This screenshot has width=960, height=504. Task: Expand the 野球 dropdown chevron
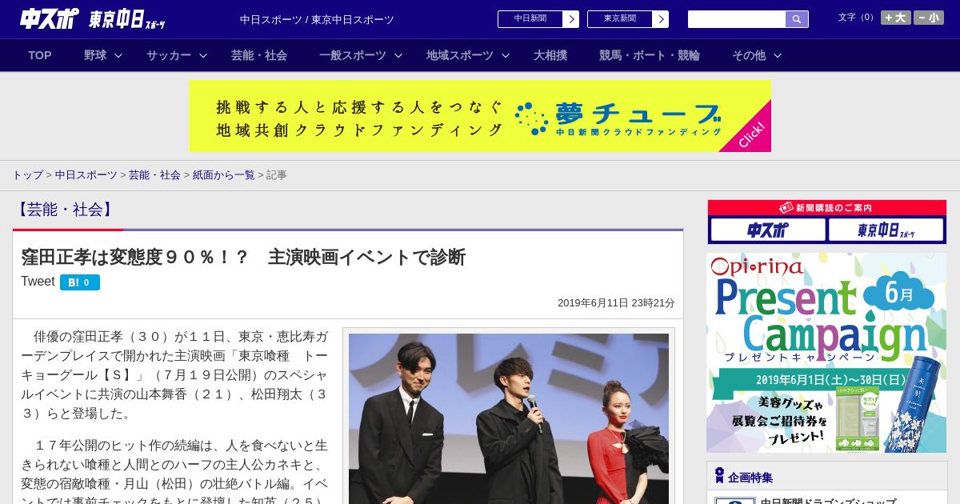click(x=118, y=56)
